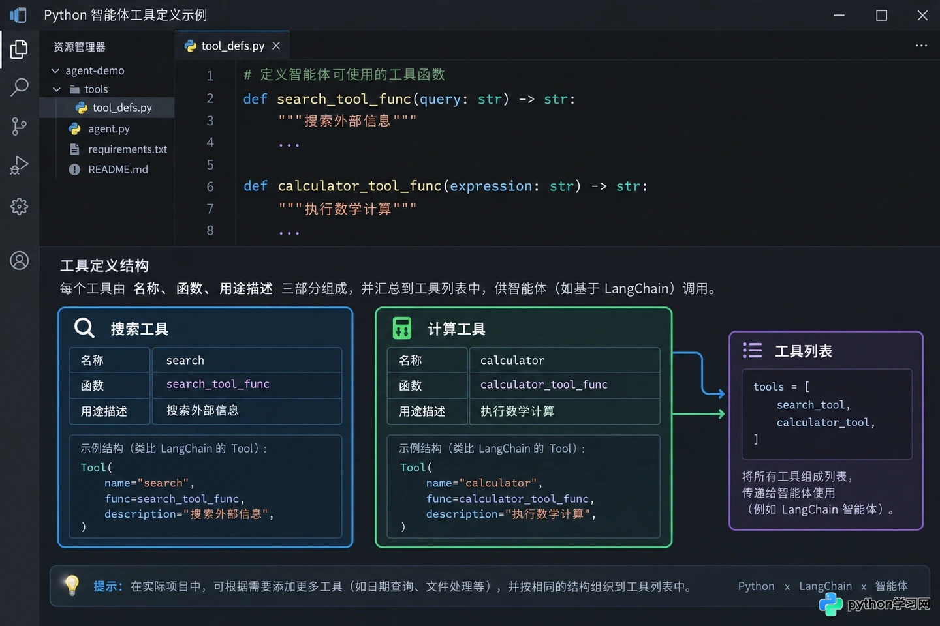Open the Search magnifier in activity bar
Image resolution: width=940 pixels, height=626 pixels.
(20, 87)
